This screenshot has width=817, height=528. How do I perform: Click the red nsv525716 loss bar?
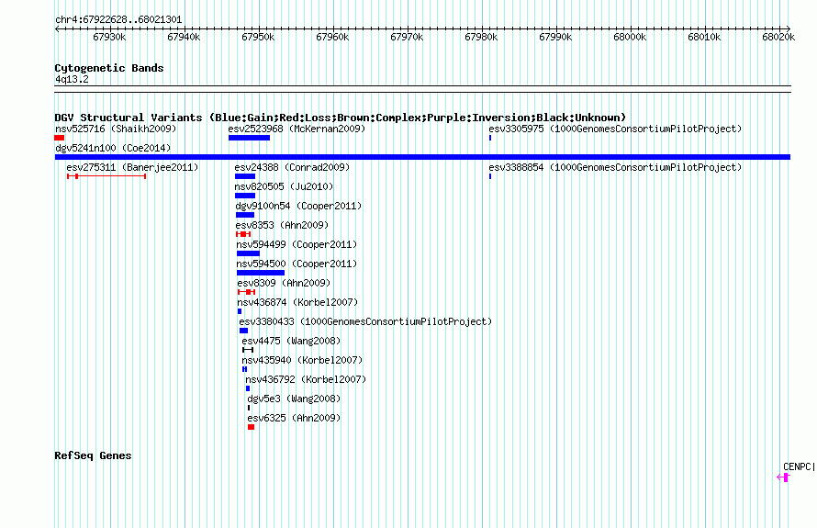[x=60, y=138]
